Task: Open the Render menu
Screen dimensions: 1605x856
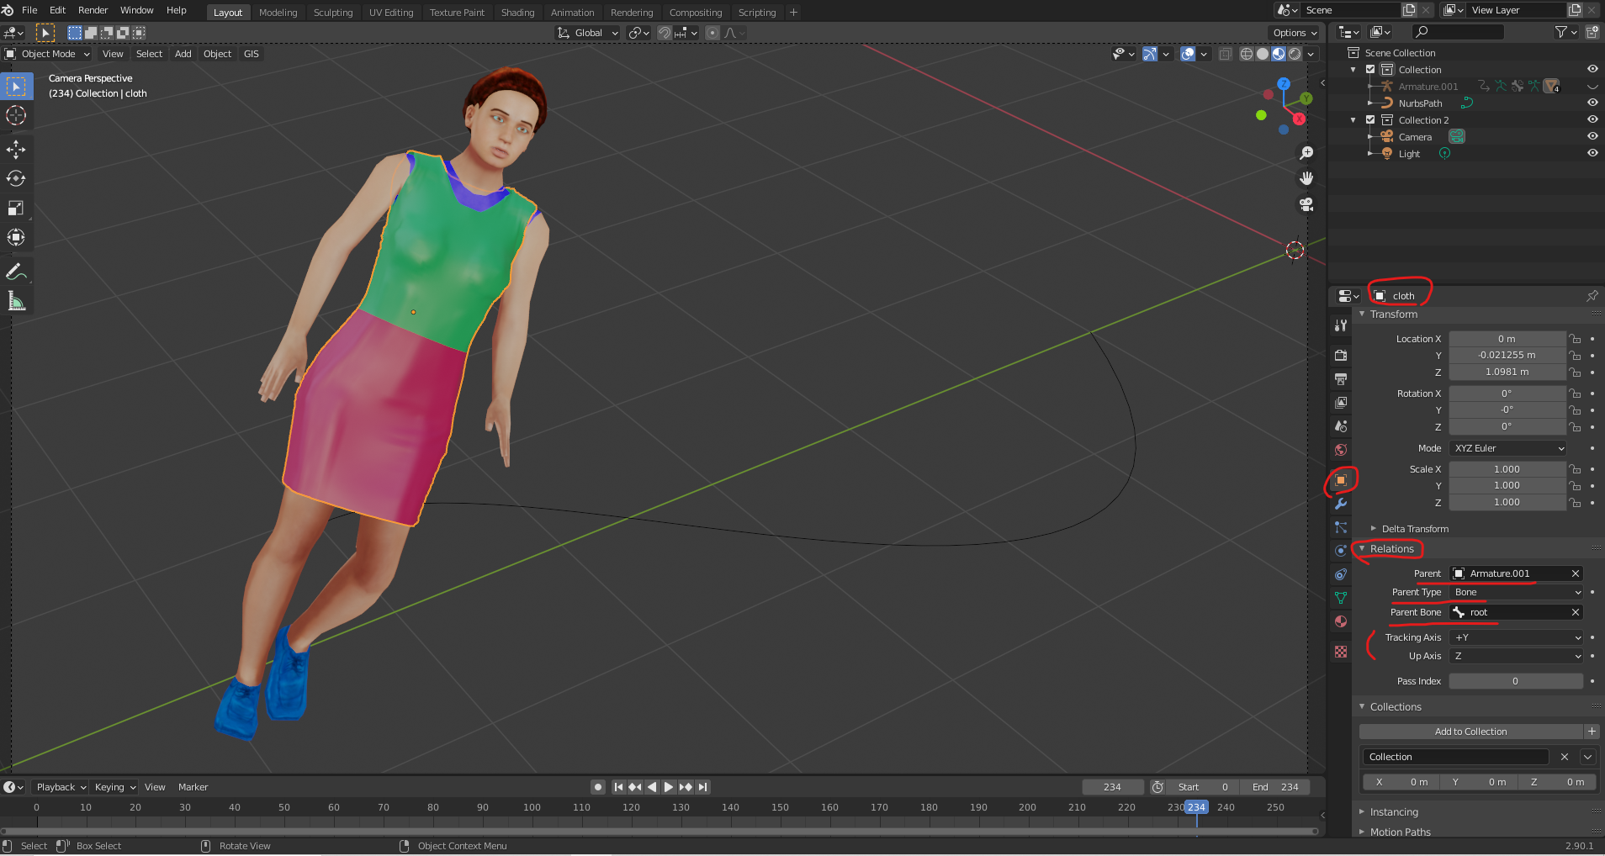Action: 93,10
